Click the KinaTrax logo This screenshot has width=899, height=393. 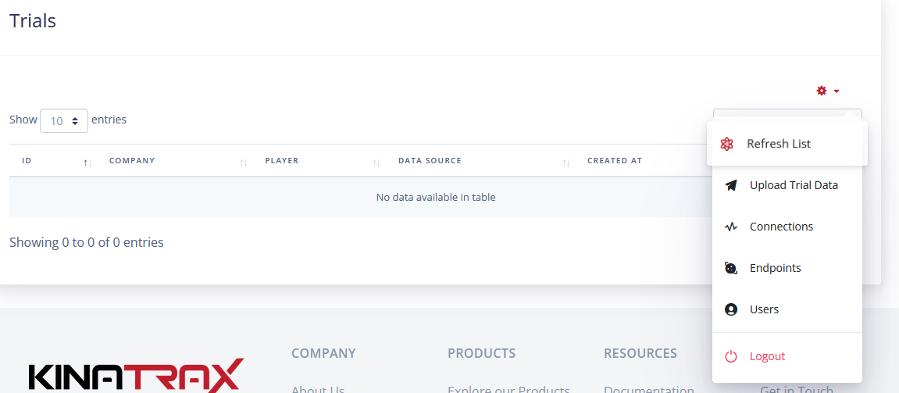tap(137, 375)
